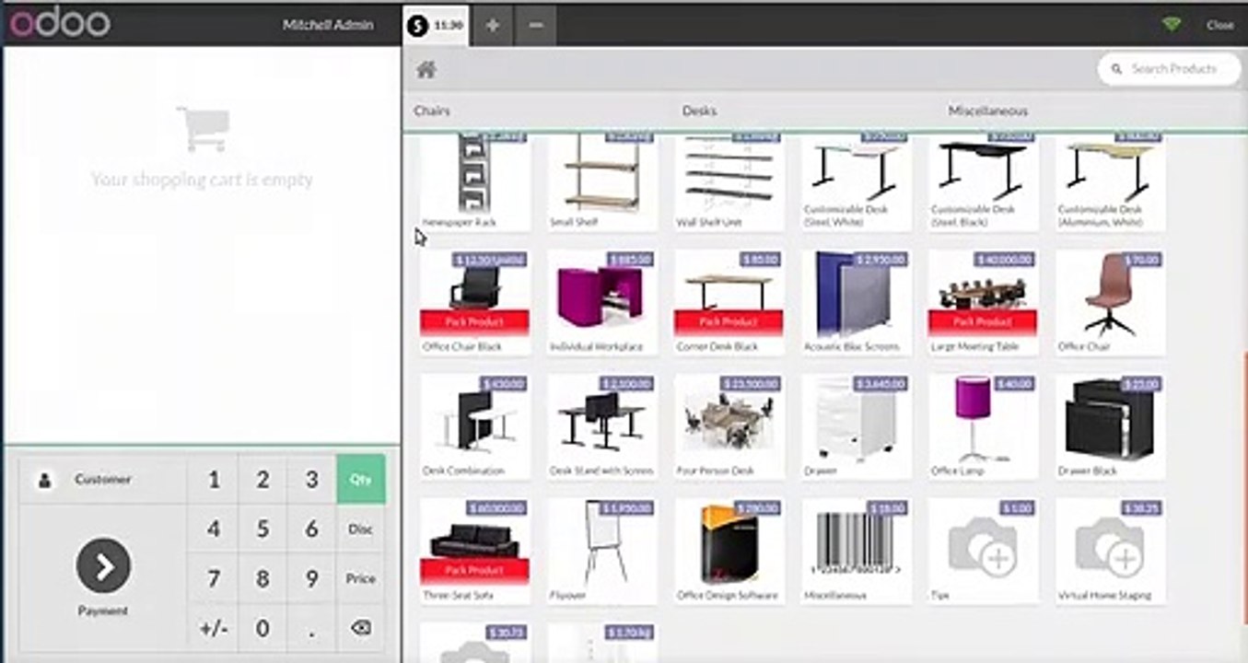Tap the decimal point key
1248x663 pixels.
tap(311, 629)
